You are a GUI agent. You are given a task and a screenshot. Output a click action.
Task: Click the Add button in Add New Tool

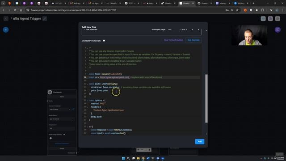coord(200,141)
